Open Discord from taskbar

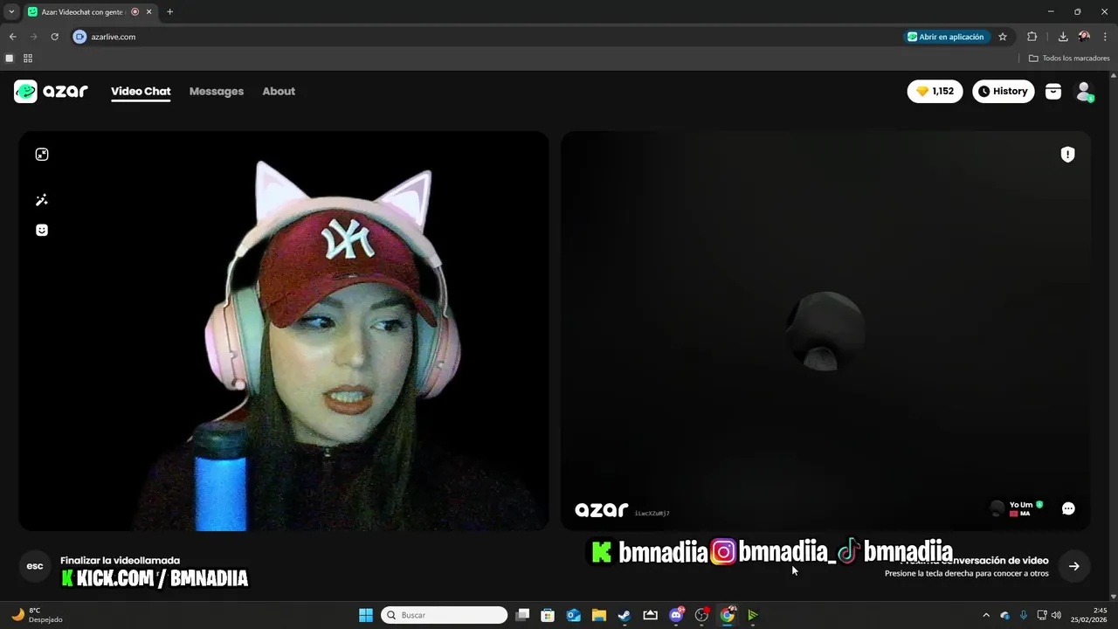pos(676,615)
